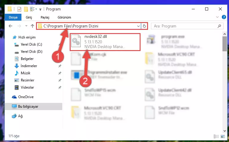
Task: Open Customize Quick Access Toolbar dropdown
Action: (x=40, y=10)
